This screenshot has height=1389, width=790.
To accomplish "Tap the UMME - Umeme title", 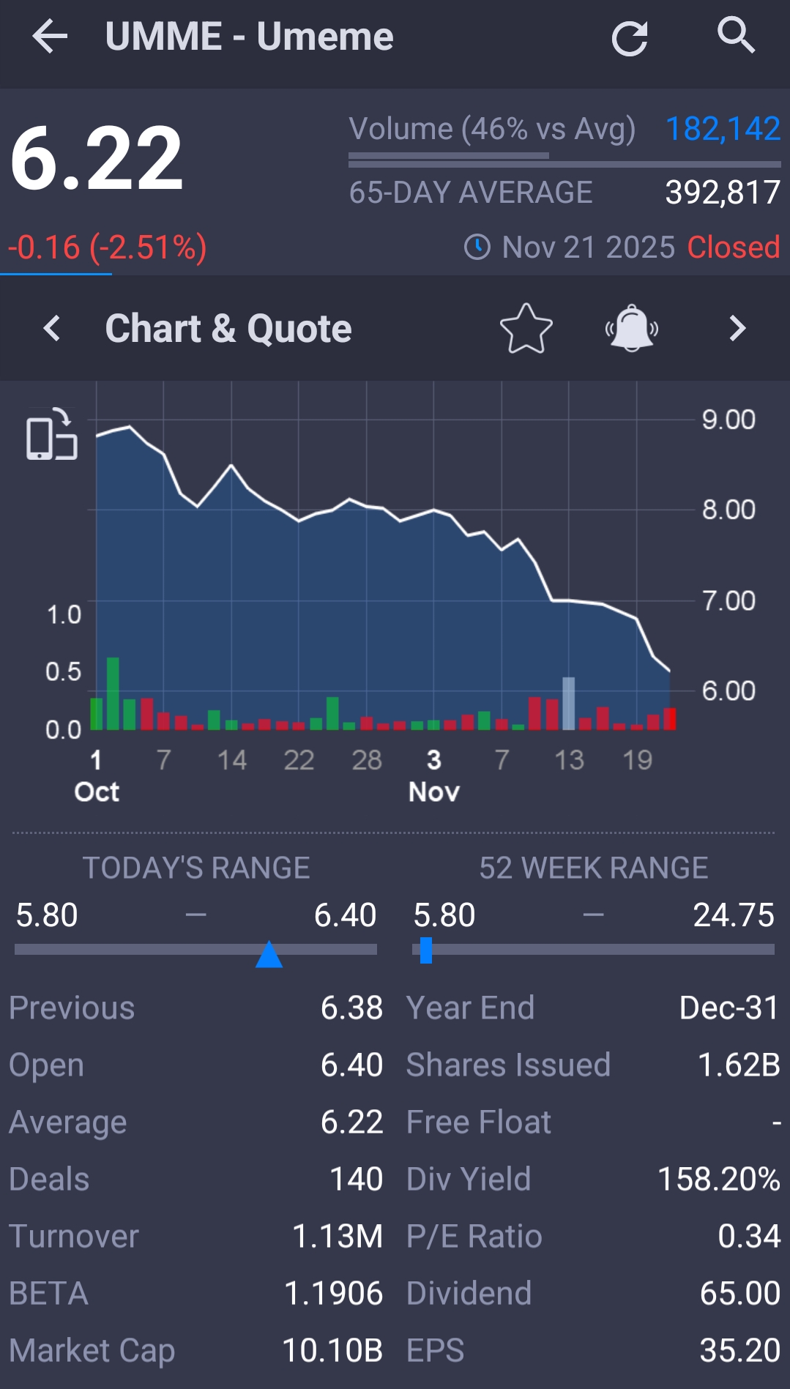I will coord(249,37).
